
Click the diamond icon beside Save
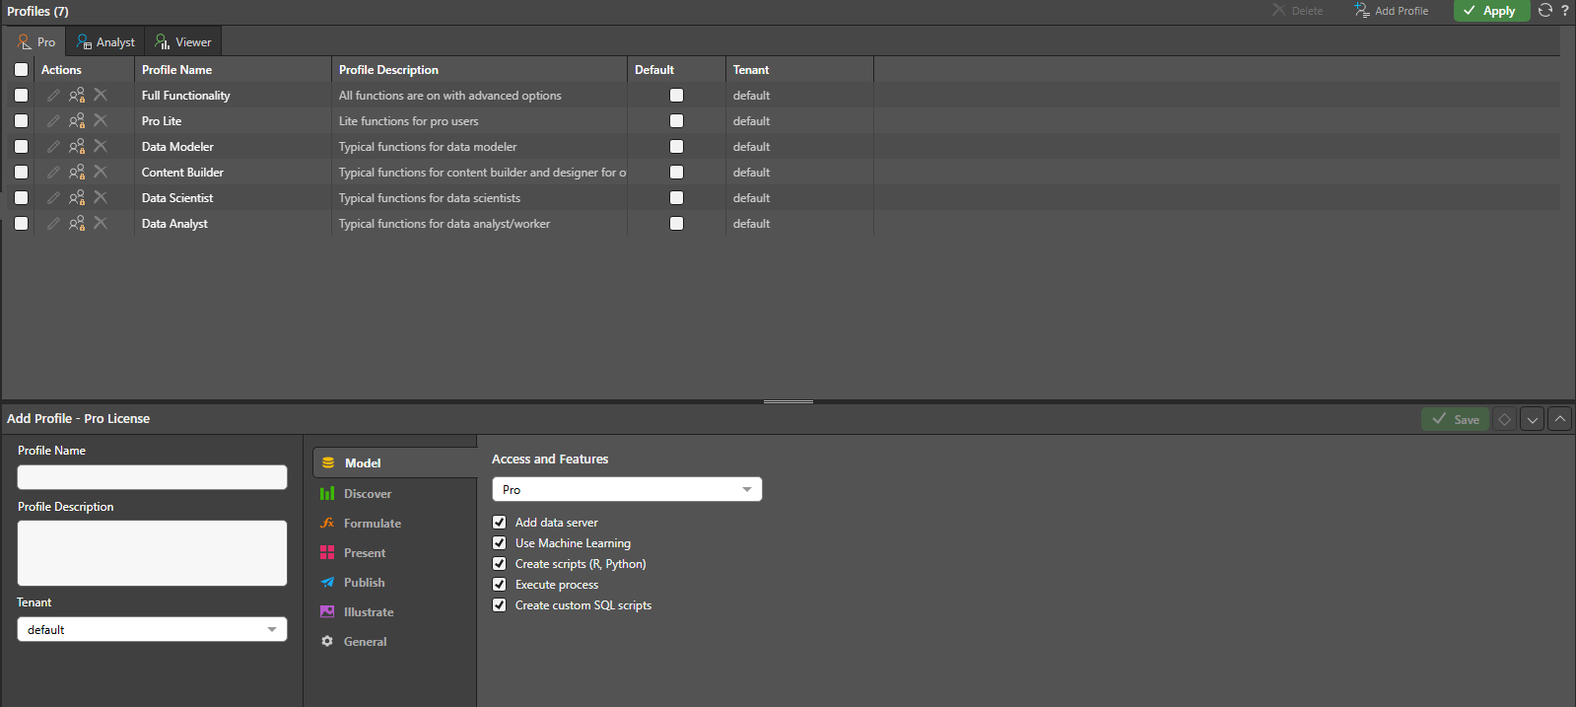coord(1504,419)
